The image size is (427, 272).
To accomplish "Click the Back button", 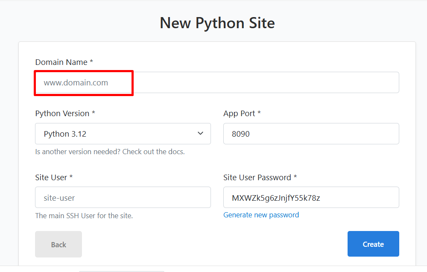I will coord(58,244).
